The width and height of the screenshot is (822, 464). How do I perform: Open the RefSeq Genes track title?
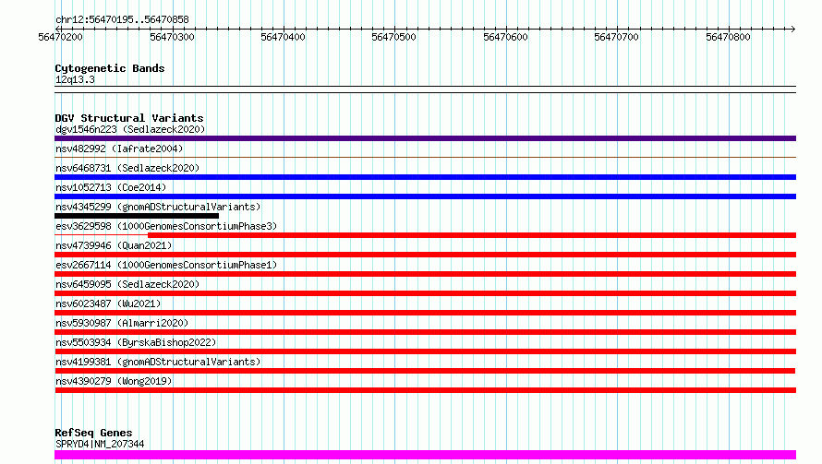[93, 433]
